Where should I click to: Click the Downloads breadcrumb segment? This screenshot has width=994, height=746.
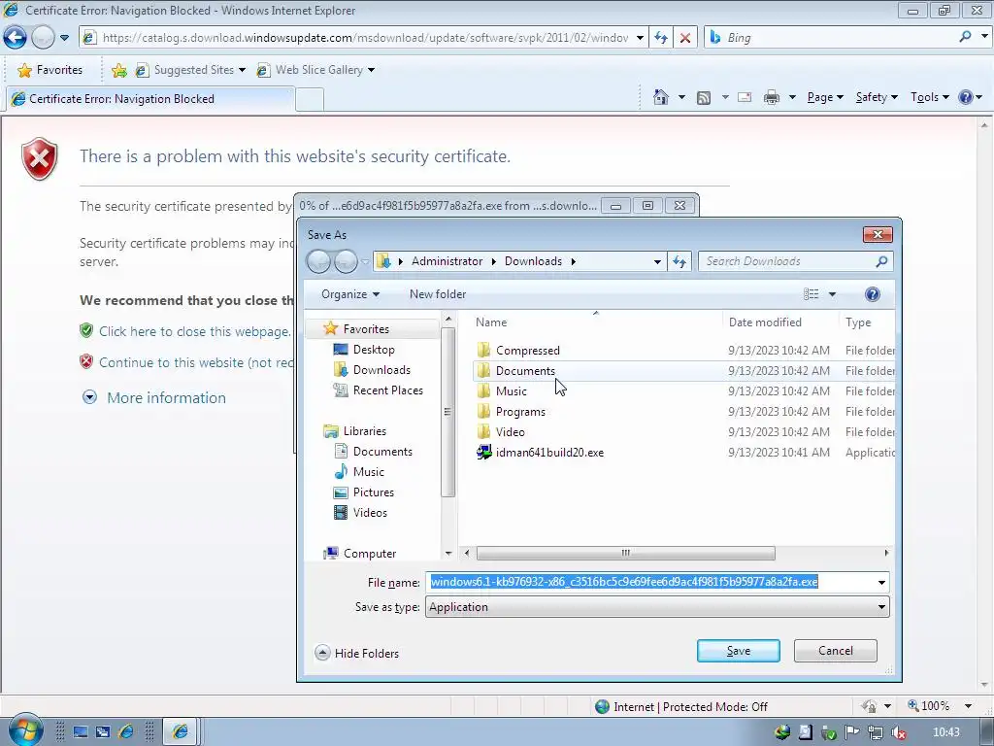(533, 261)
